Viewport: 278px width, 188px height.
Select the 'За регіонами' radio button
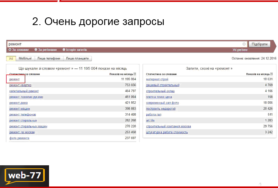pyautogui.click(x=36, y=50)
